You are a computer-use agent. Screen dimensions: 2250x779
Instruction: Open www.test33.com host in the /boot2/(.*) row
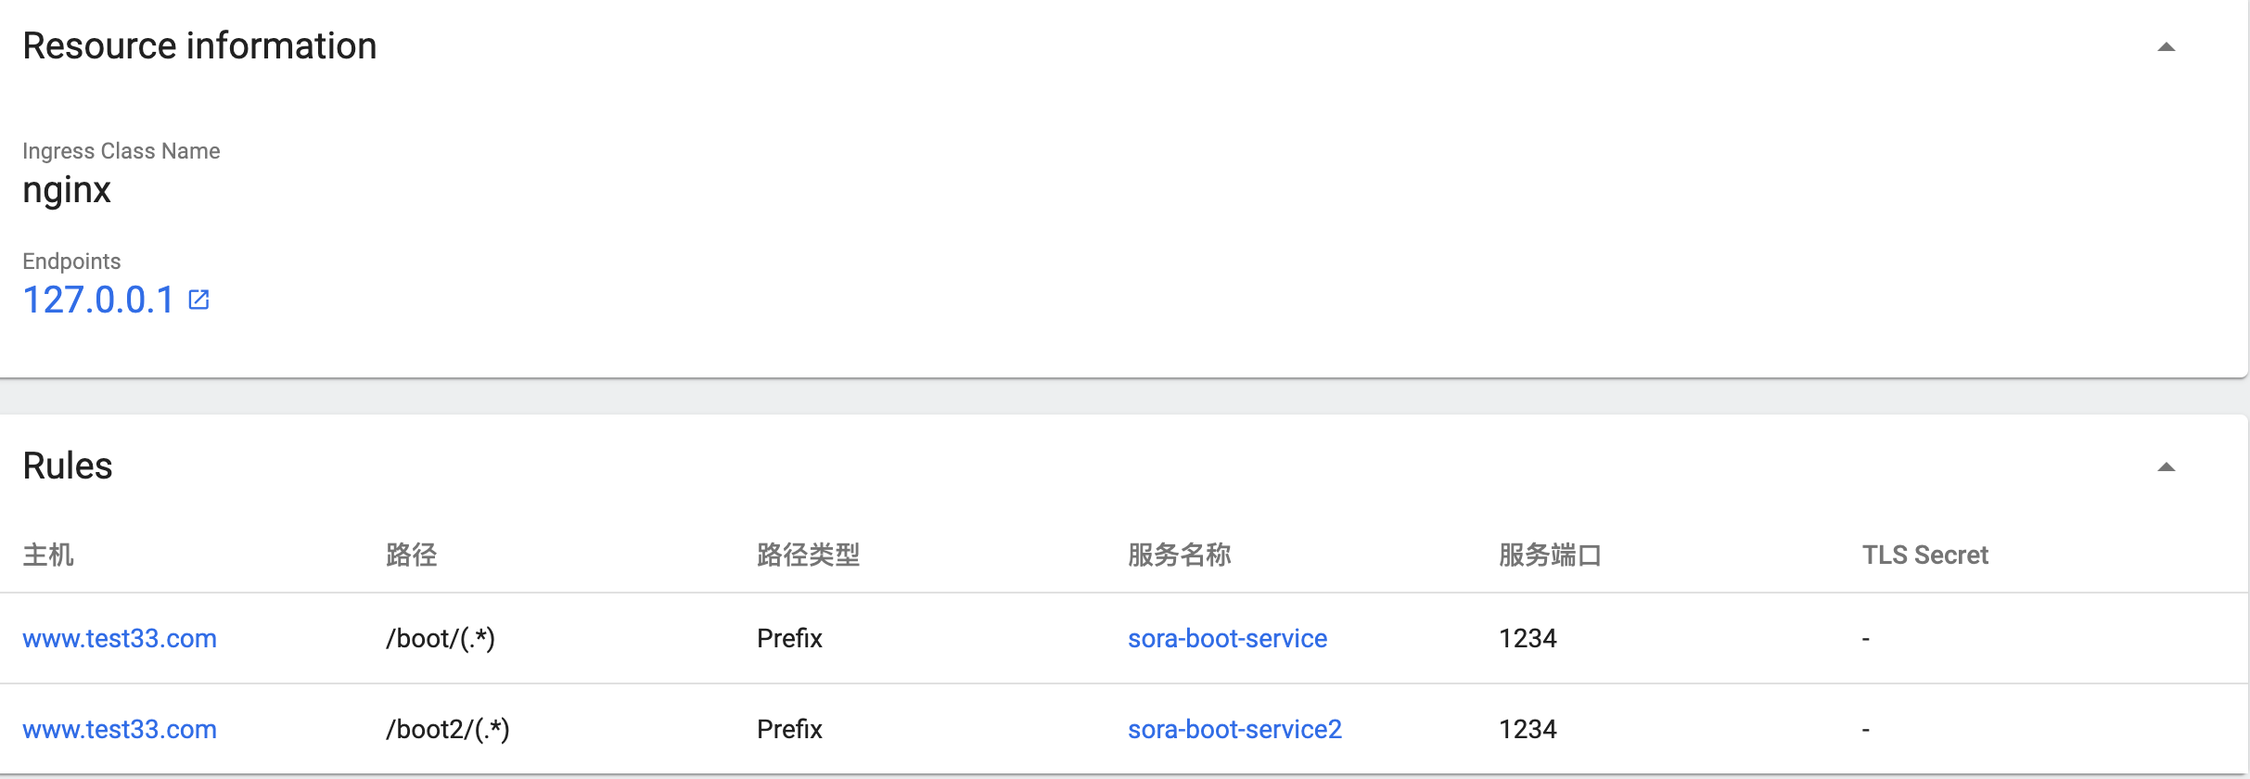(x=120, y=729)
